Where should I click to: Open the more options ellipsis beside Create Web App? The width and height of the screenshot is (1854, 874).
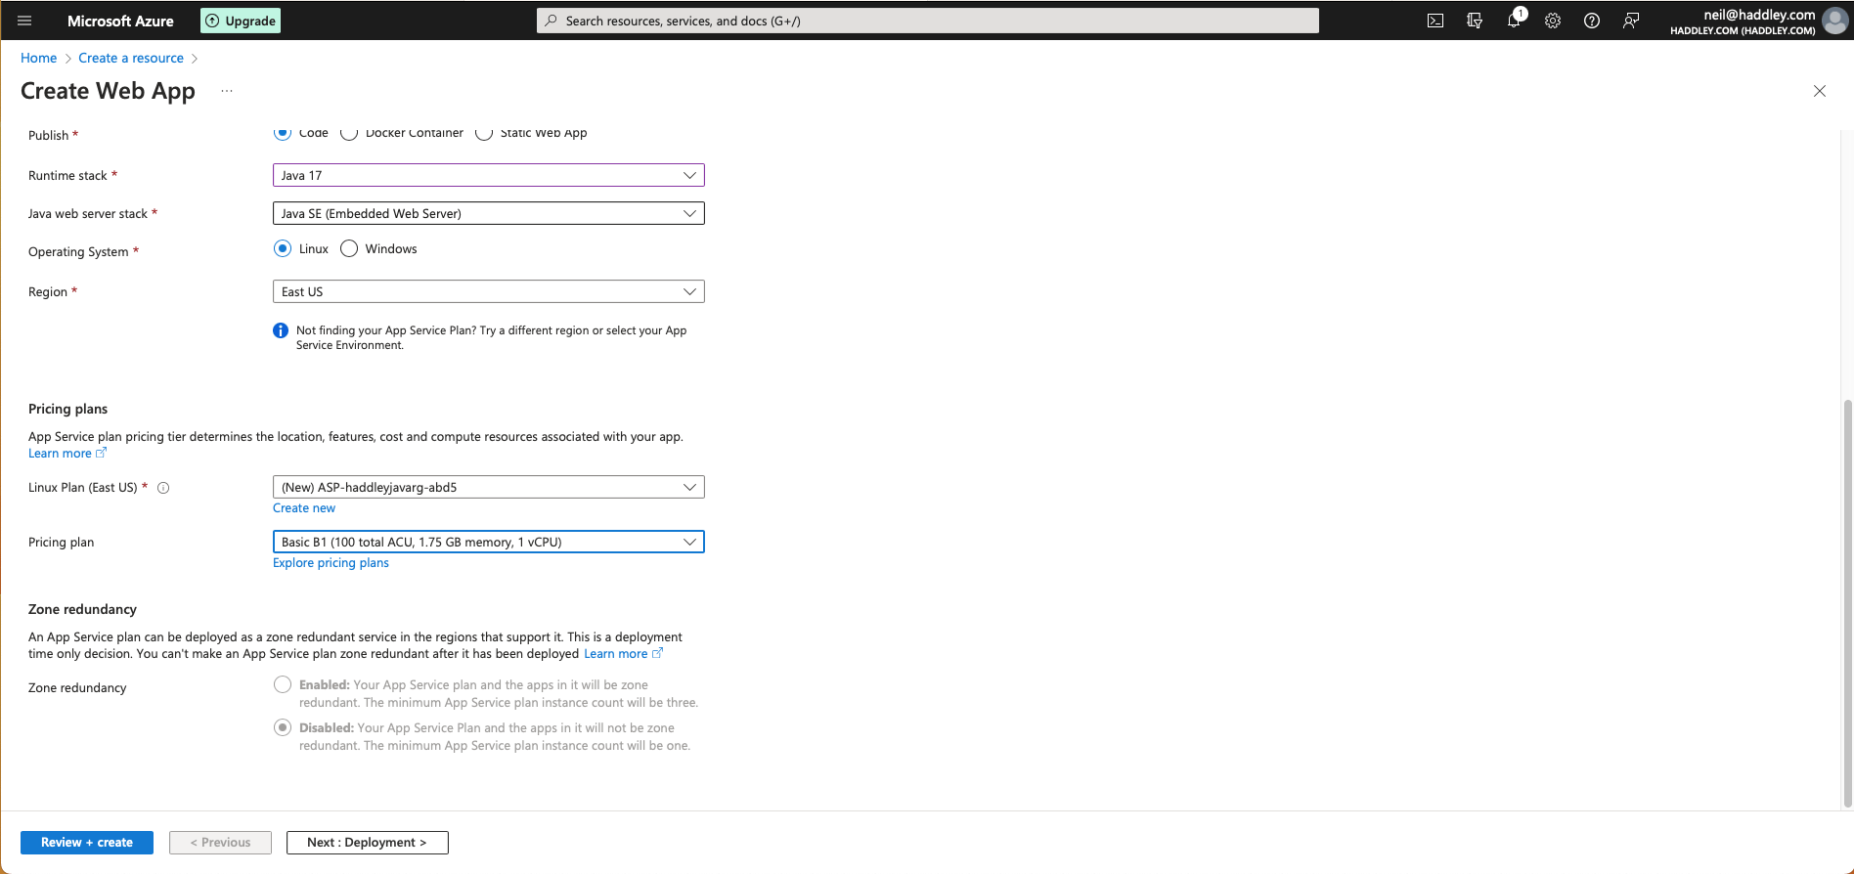[227, 91]
